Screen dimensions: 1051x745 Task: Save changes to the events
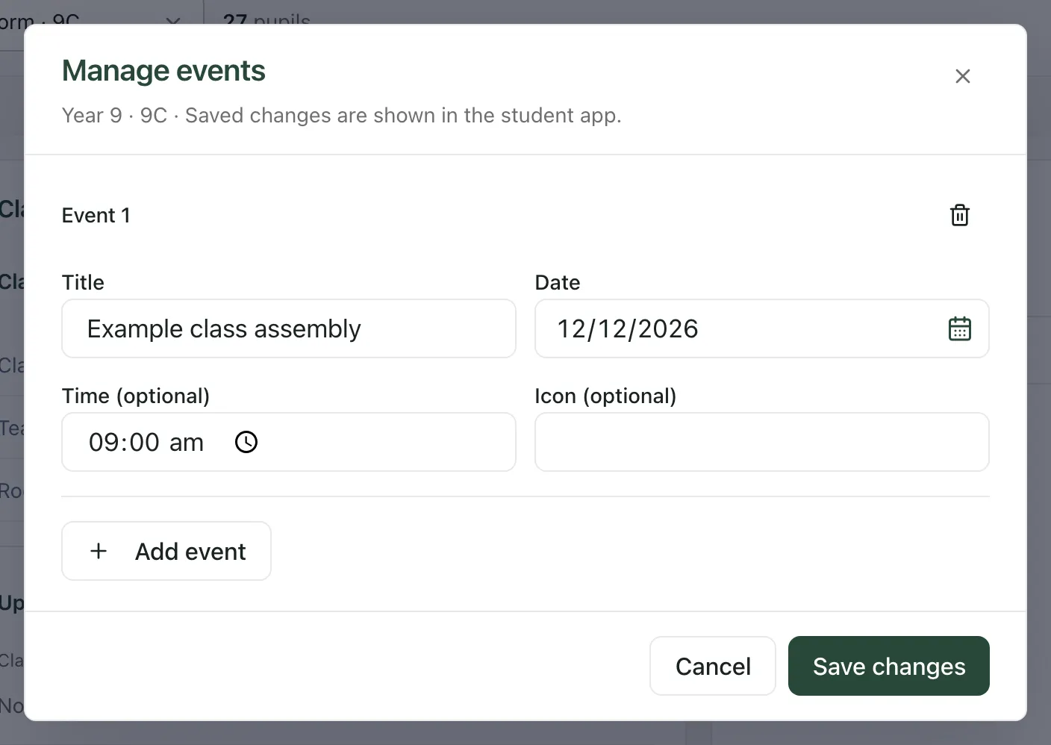pyautogui.click(x=889, y=666)
